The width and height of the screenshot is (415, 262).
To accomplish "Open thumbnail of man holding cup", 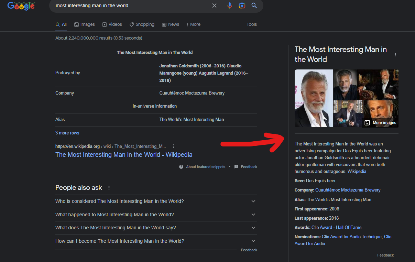I will tap(378, 85).
